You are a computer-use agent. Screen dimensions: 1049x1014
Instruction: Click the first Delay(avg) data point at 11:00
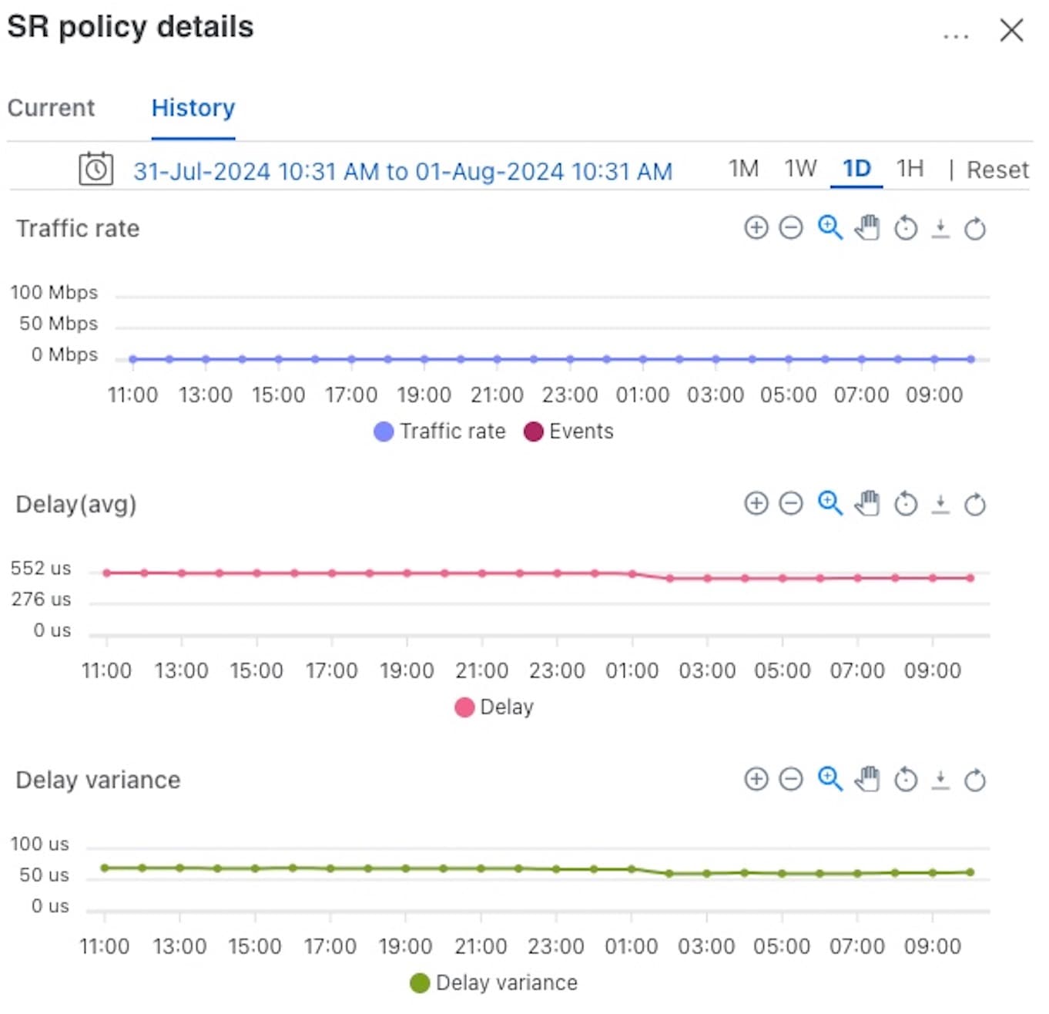107,572
